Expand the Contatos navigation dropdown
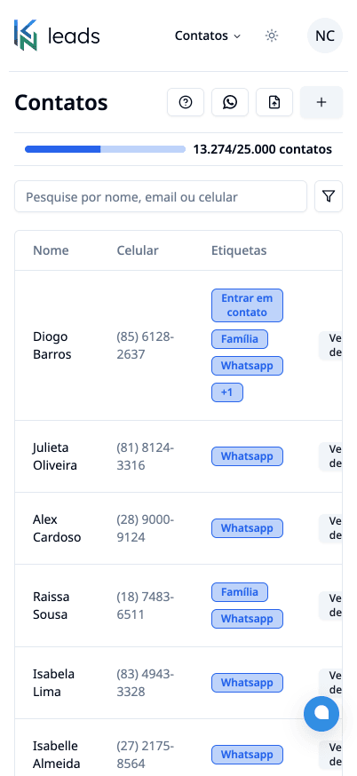The image size is (357, 776). click(x=208, y=36)
